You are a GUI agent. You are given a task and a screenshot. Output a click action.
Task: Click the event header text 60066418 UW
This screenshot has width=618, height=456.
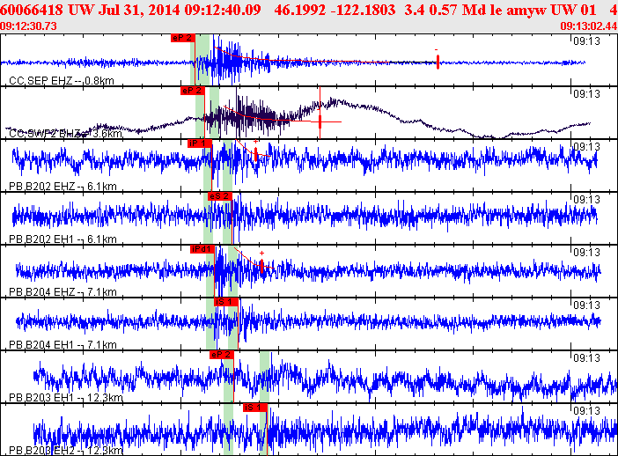[x=48, y=10]
